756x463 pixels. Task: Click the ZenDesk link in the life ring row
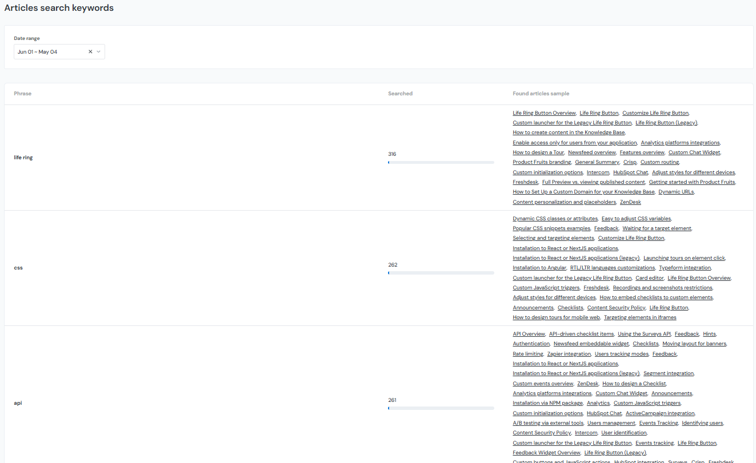coord(630,202)
